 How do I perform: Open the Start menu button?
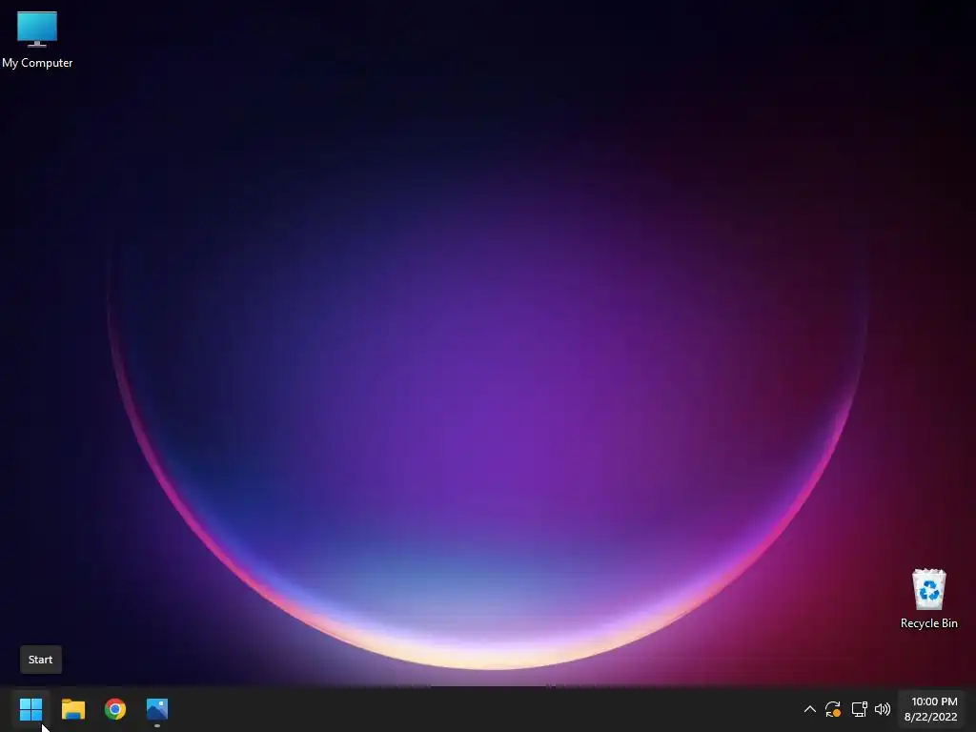[30, 709]
